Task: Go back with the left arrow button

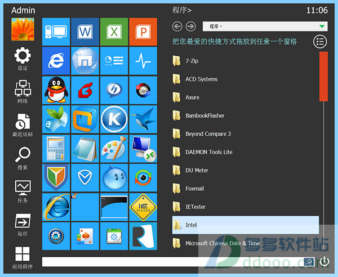Action: [177, 26]
